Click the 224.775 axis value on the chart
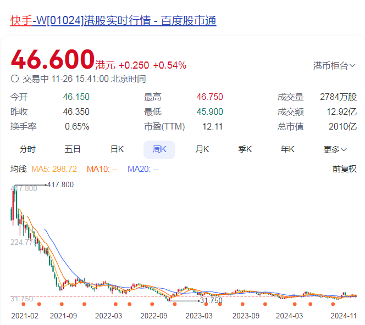 [24, 243]
